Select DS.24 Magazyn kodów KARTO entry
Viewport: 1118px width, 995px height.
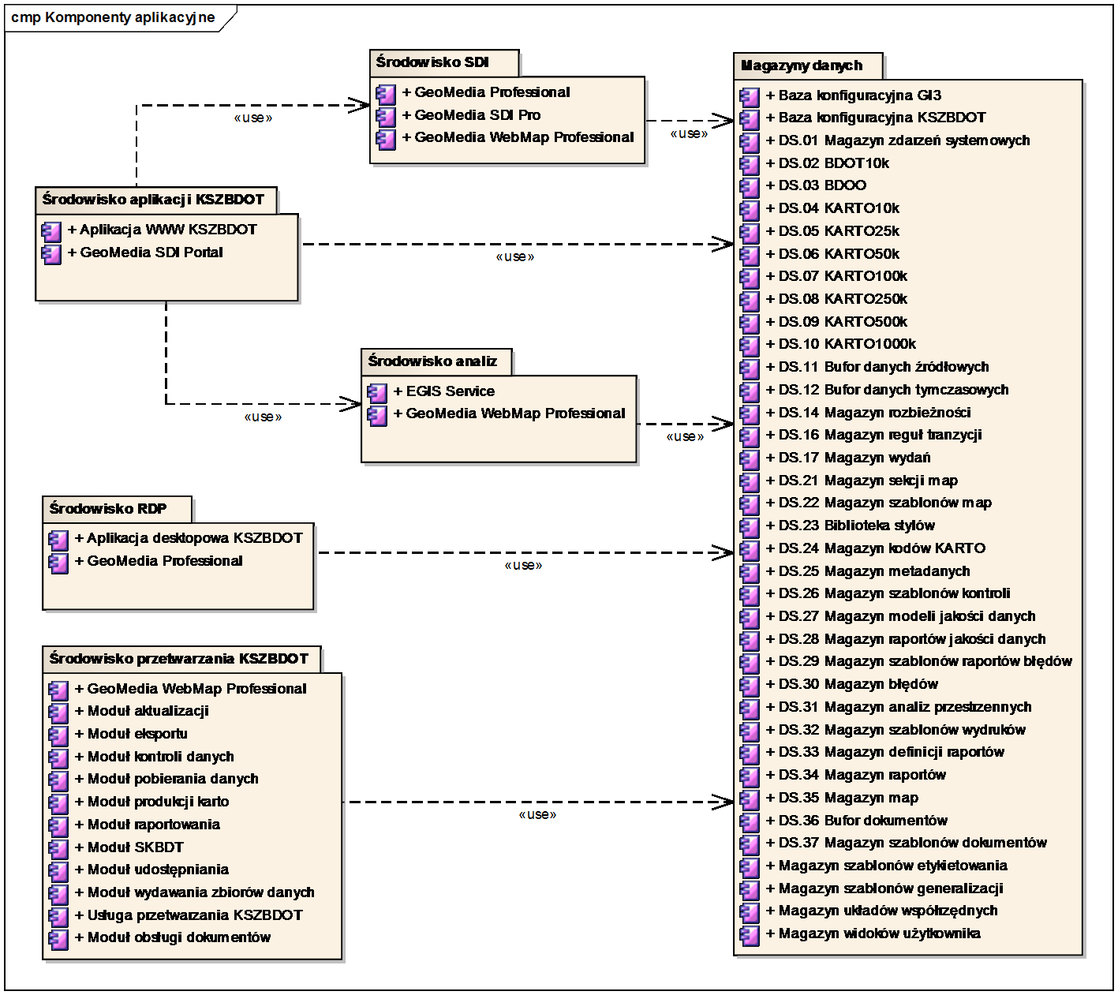pos(875,548)
